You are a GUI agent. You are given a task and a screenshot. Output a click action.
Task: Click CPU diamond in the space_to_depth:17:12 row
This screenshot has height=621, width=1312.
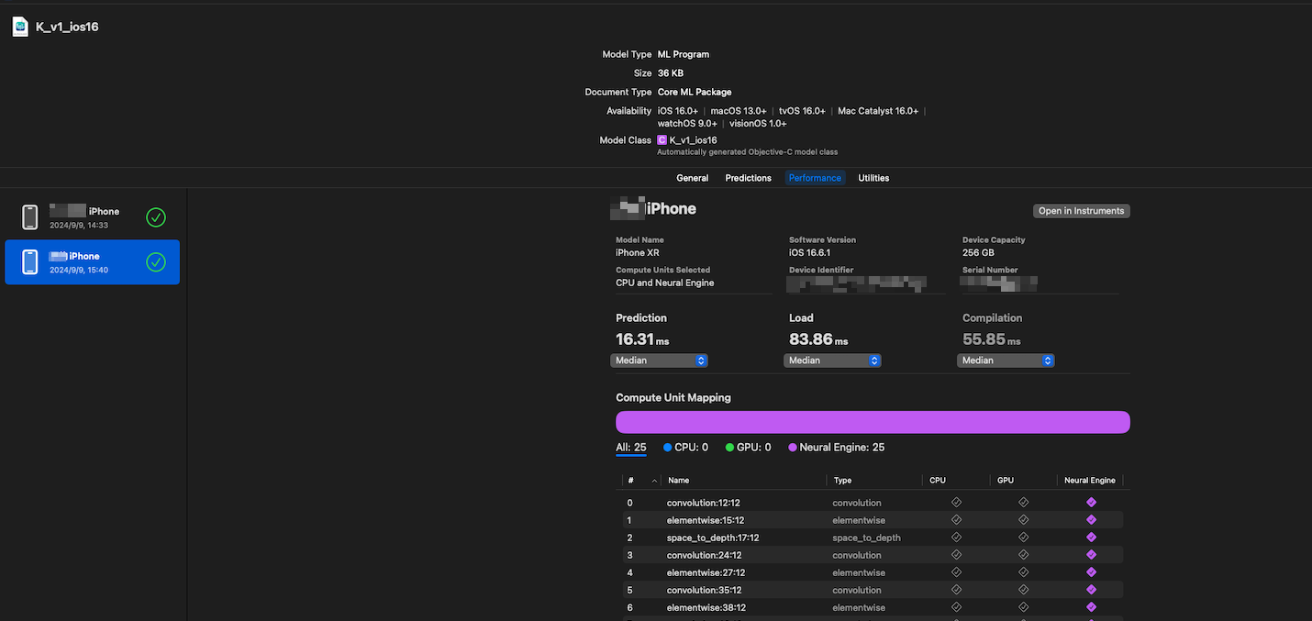coord(956,538)
